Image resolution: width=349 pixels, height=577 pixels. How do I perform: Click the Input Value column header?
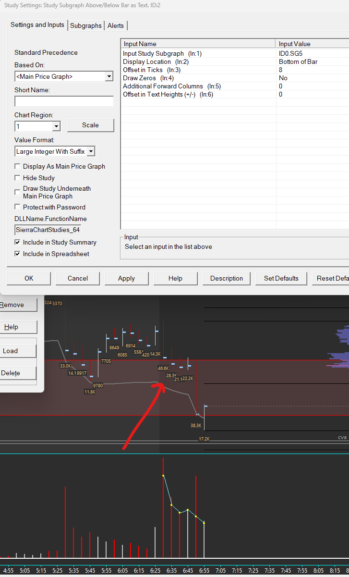click(313, 44)
